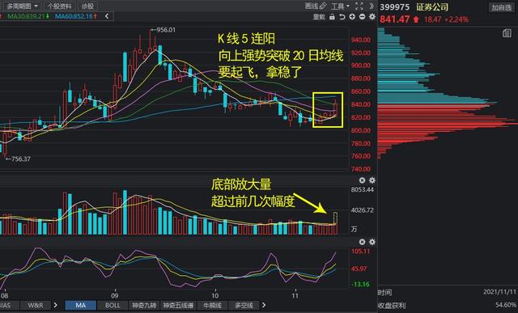Open bottom oscillator panel settings gear
The image size is (518, 313).
[x=372, y=242]
